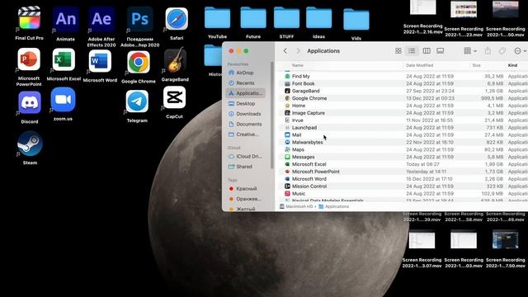
Task: Select the orange tag in sidebar
Action: tap(245, 199)
